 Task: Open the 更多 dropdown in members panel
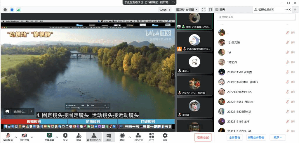coord(277,137)
